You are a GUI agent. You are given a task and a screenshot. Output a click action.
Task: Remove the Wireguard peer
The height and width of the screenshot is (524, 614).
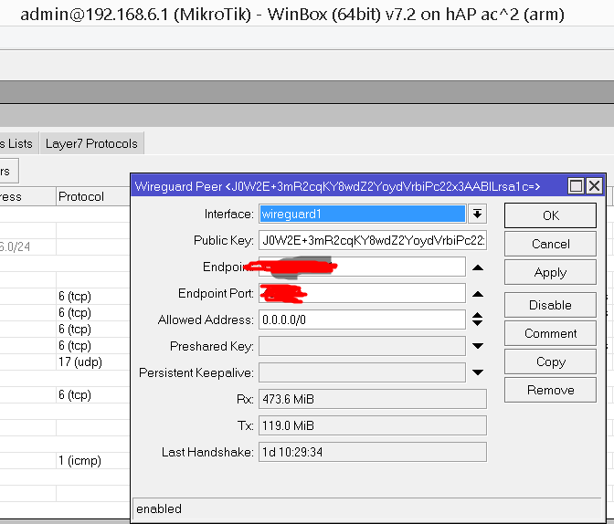(x=550, y=390)
